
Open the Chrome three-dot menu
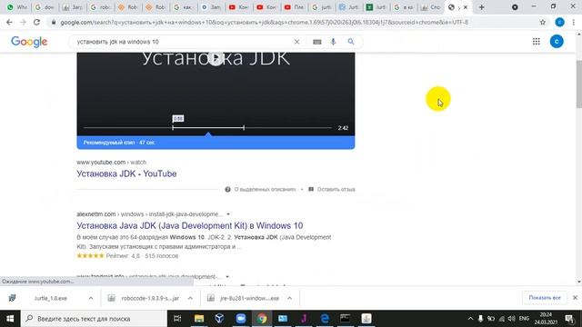pos(574,22)
